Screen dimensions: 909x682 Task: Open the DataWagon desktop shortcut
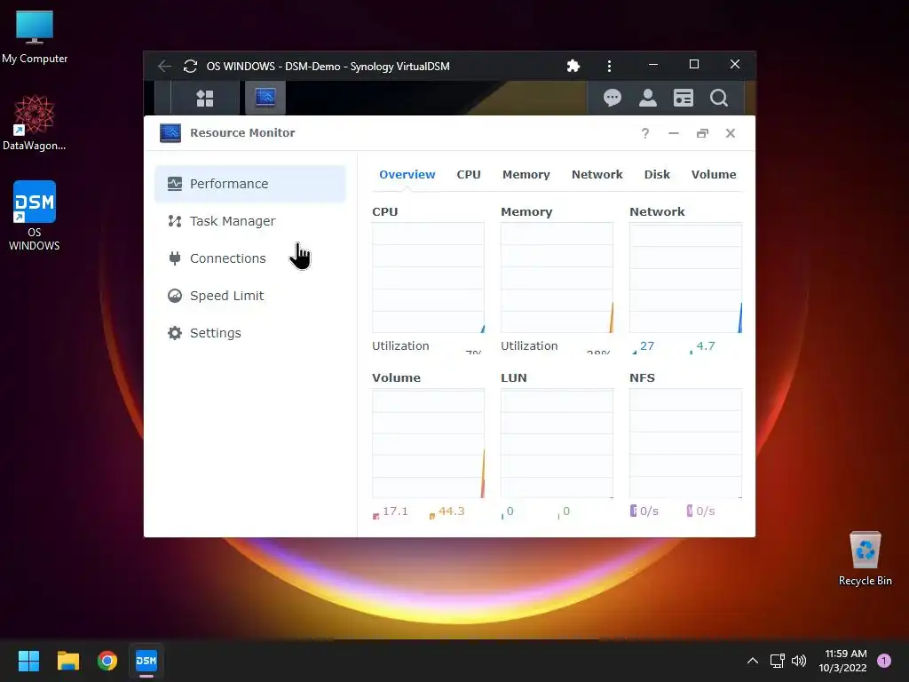click(35, 123)
